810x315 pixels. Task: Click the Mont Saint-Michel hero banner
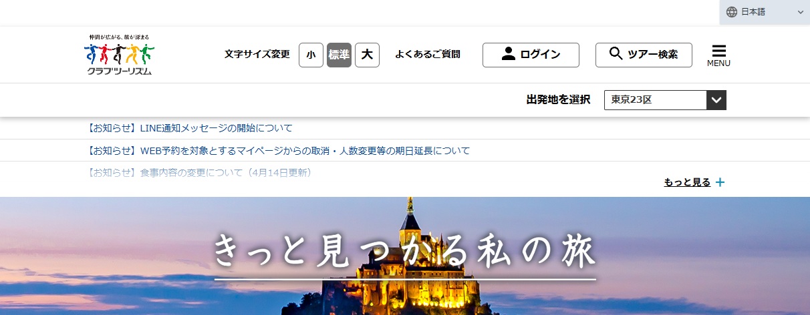click(405, 256)
